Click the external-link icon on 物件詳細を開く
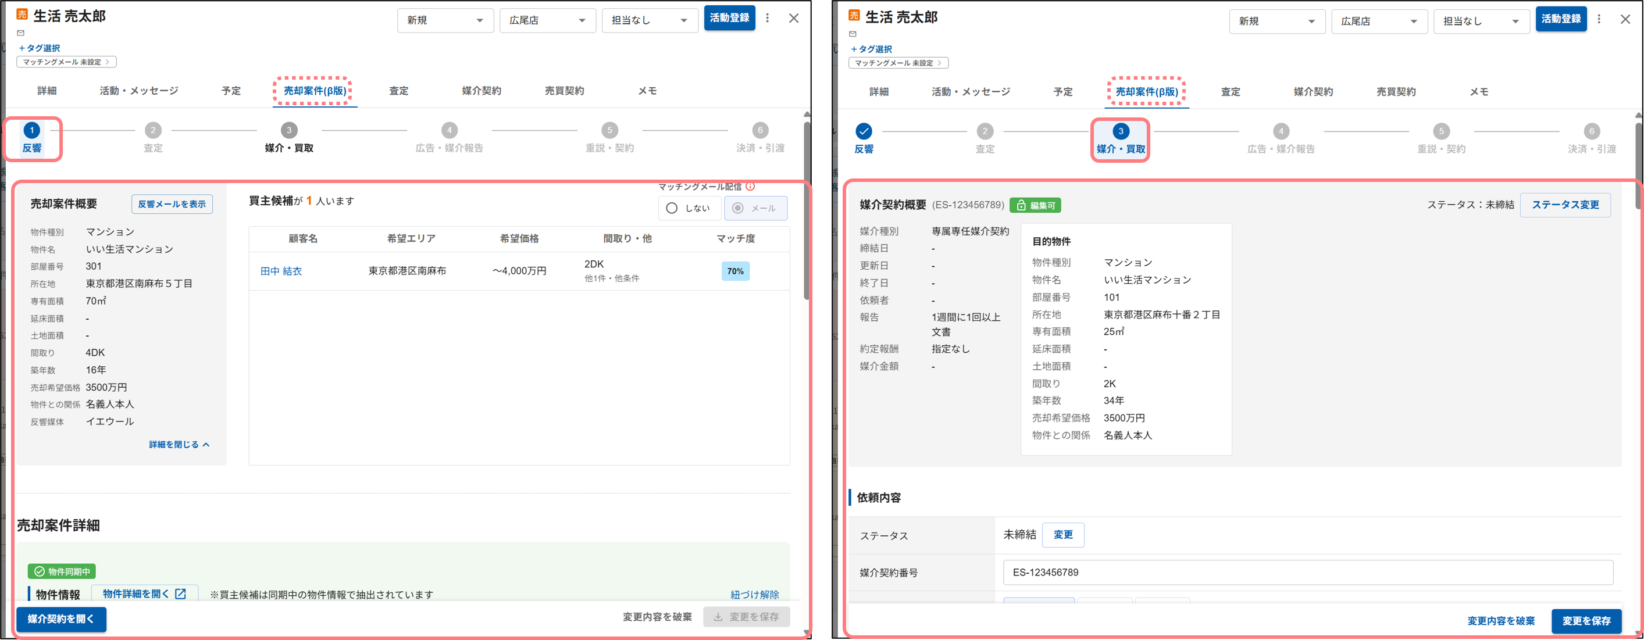This screenshot has height=640, width=1644. 181,593
